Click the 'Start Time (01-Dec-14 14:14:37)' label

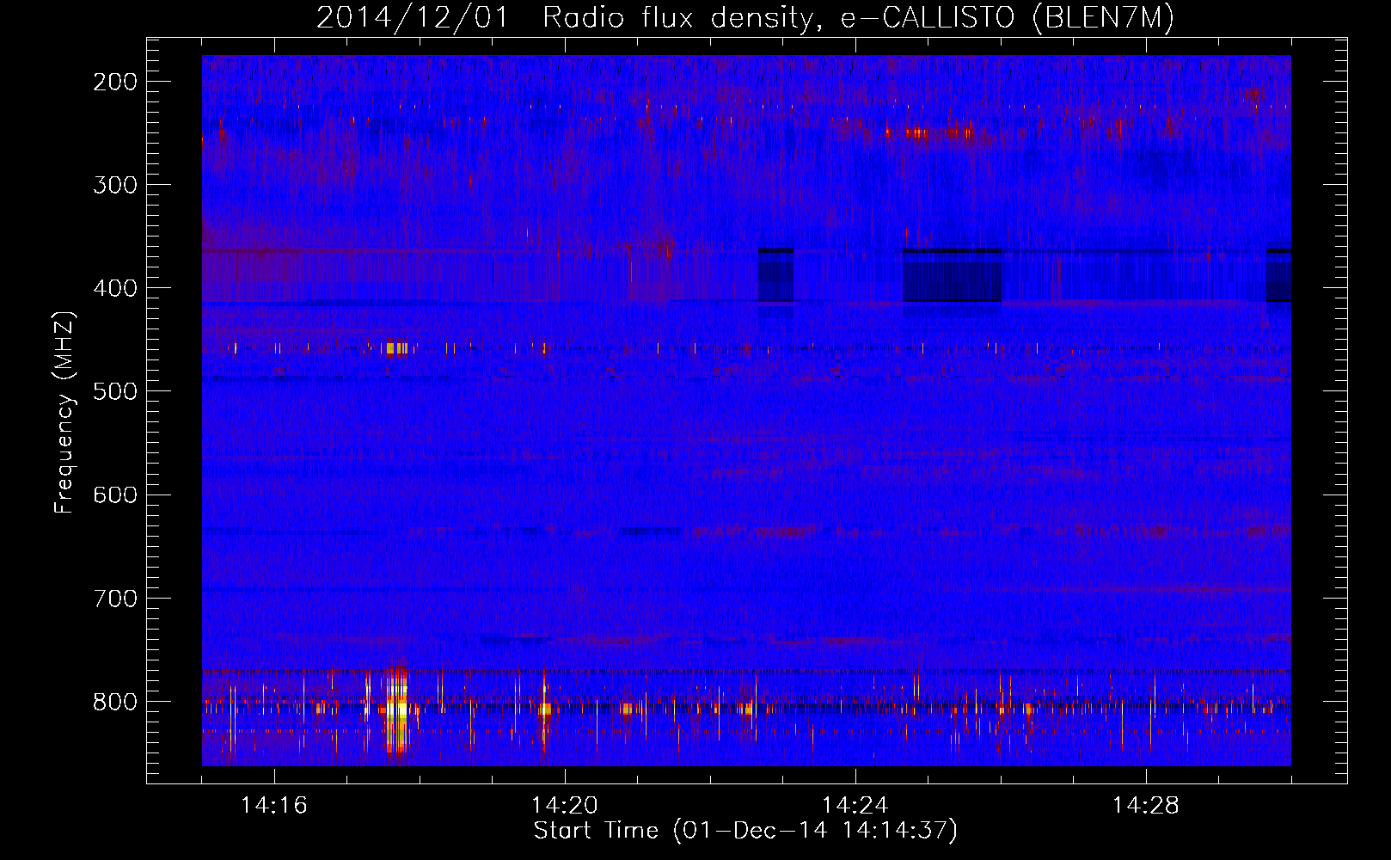click(x=745, y=831)
